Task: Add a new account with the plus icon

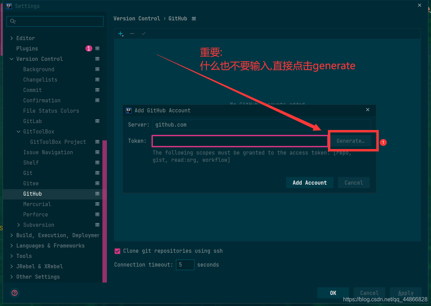Action: (120, 34)
